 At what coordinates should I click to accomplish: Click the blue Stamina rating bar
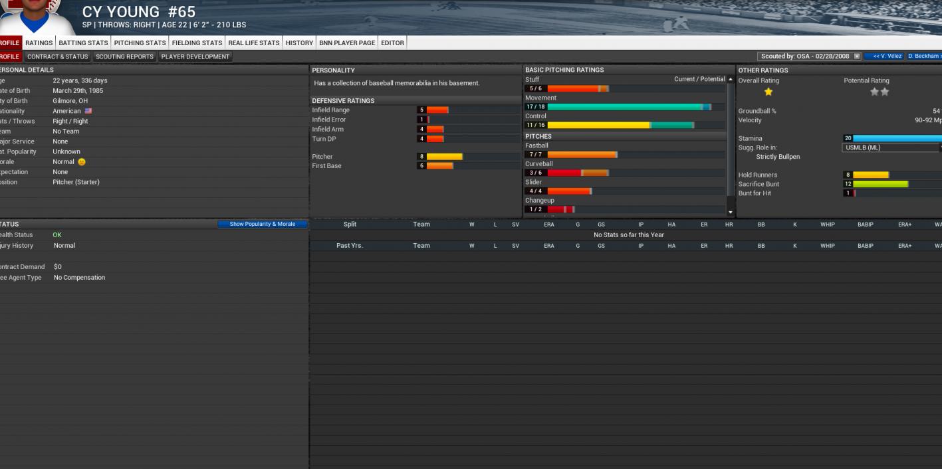897,138
